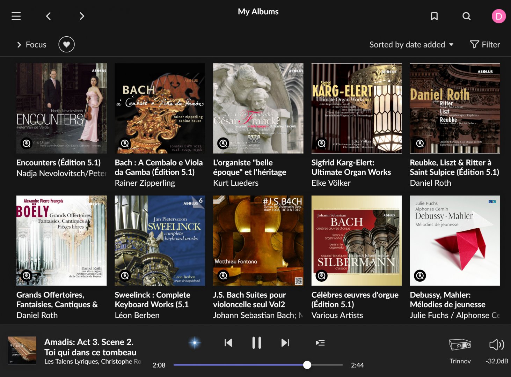Viewport: 511px width, 377px height.
Task: Open title Sweelinck : Complete Keyboard Works
Action: (153, 300)
